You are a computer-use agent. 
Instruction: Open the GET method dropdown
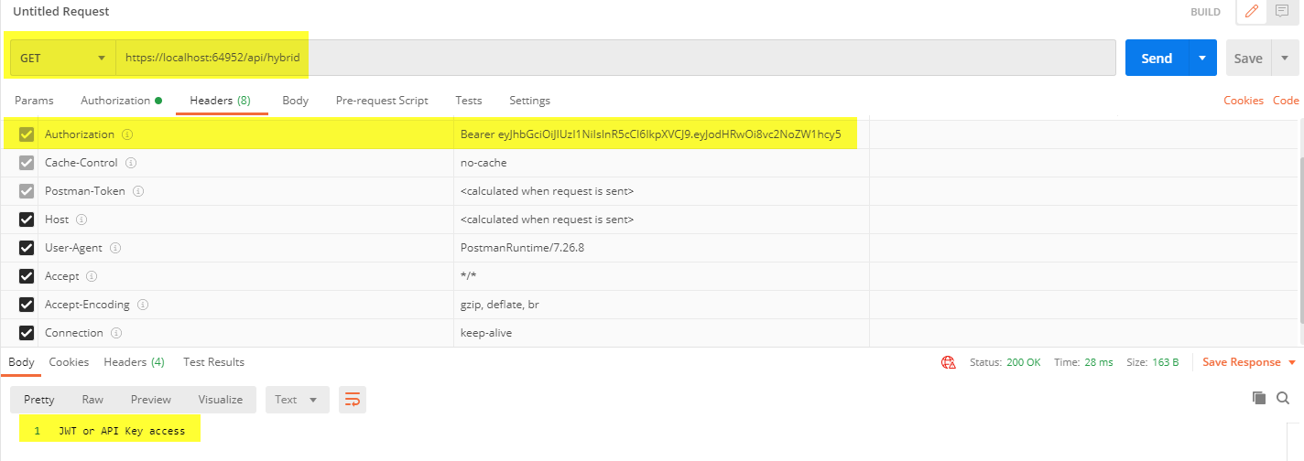62,58
